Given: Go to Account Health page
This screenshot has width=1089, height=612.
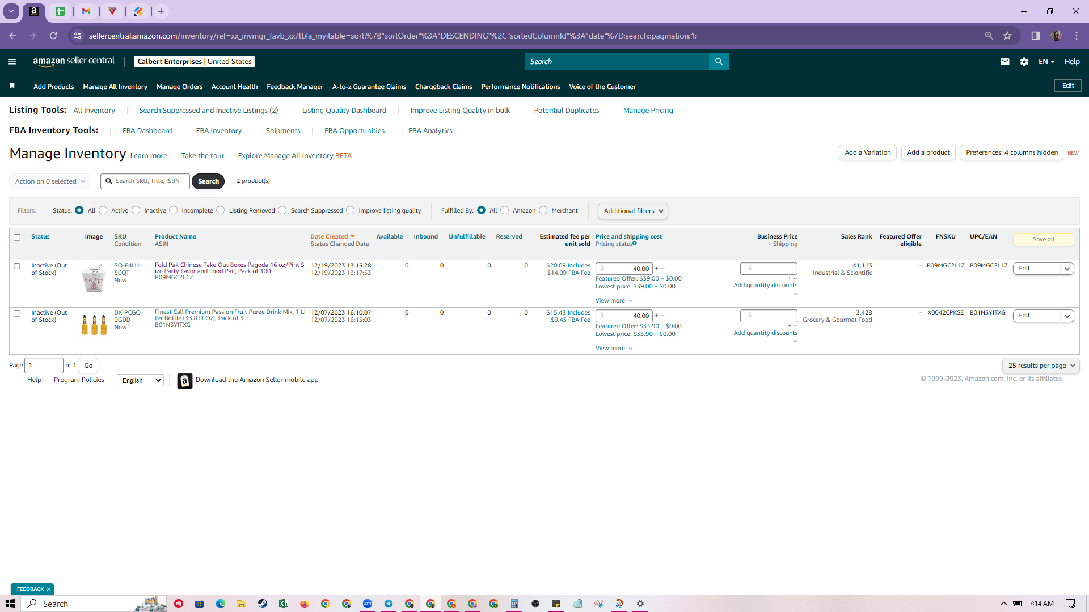Looking at the screenshot, I should click(x=234, y=87).
